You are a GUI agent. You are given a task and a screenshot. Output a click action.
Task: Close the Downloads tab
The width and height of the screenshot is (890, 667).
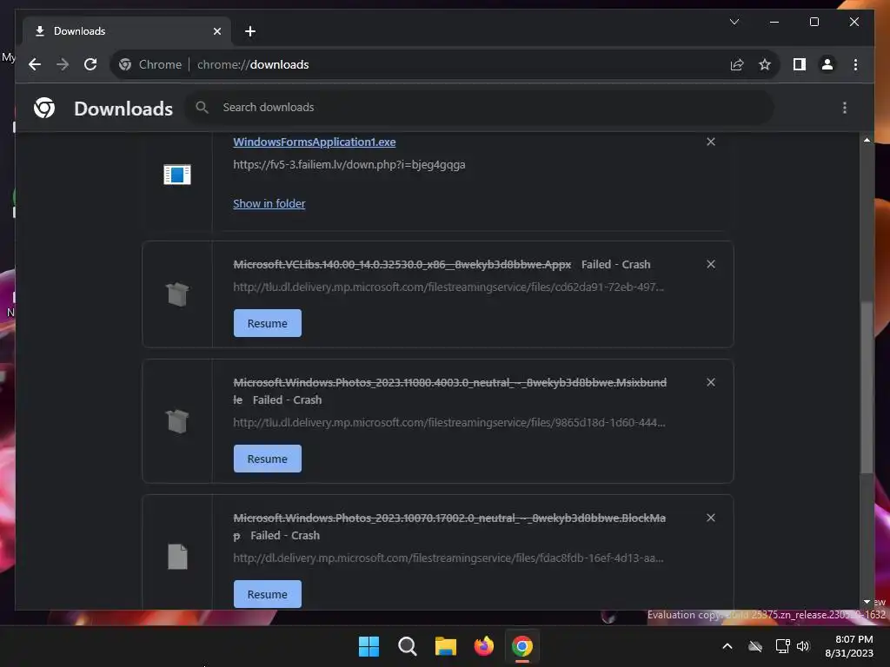click(x=216, y=31)
